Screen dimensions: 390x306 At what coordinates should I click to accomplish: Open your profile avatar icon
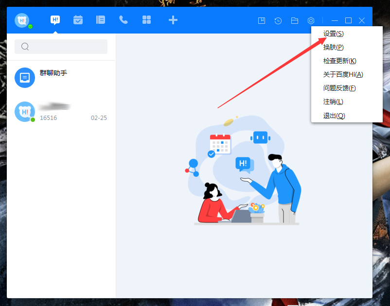[22, 20]
